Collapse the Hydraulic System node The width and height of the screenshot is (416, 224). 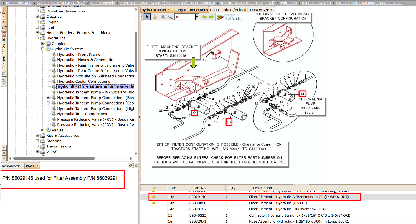[43, 49]
